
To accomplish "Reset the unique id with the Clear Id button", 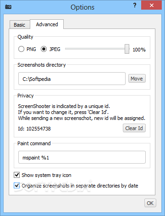I will (134, 128).
